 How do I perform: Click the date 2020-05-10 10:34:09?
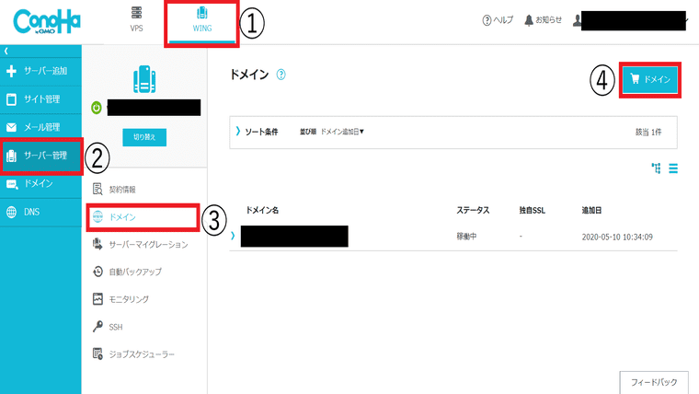click(617, 237)
